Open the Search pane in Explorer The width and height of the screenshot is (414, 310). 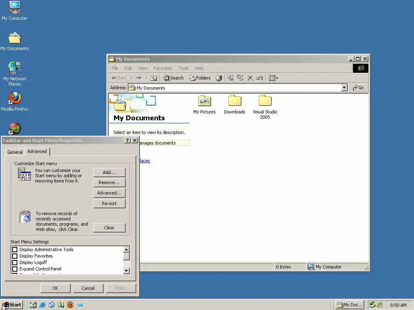(x=173, y=78)
